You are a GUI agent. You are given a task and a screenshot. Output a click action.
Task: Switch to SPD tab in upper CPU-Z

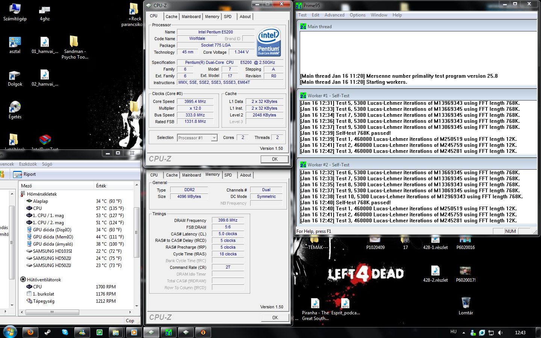(x=228, y=17)
